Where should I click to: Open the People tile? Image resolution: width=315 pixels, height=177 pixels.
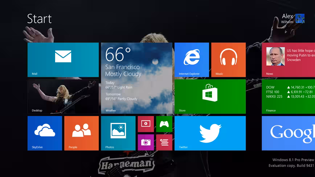click(81, 133)
